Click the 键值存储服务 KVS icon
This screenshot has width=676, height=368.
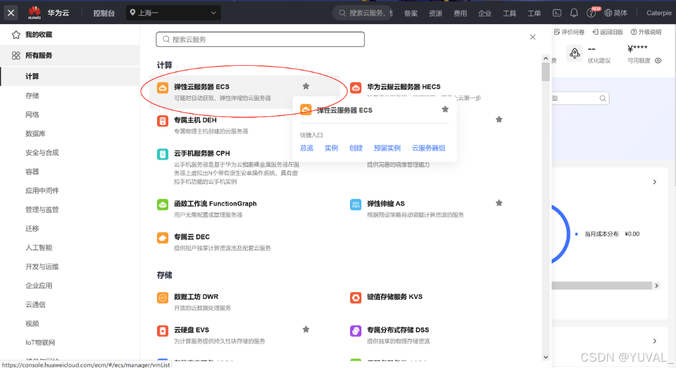tap(356, 298)
